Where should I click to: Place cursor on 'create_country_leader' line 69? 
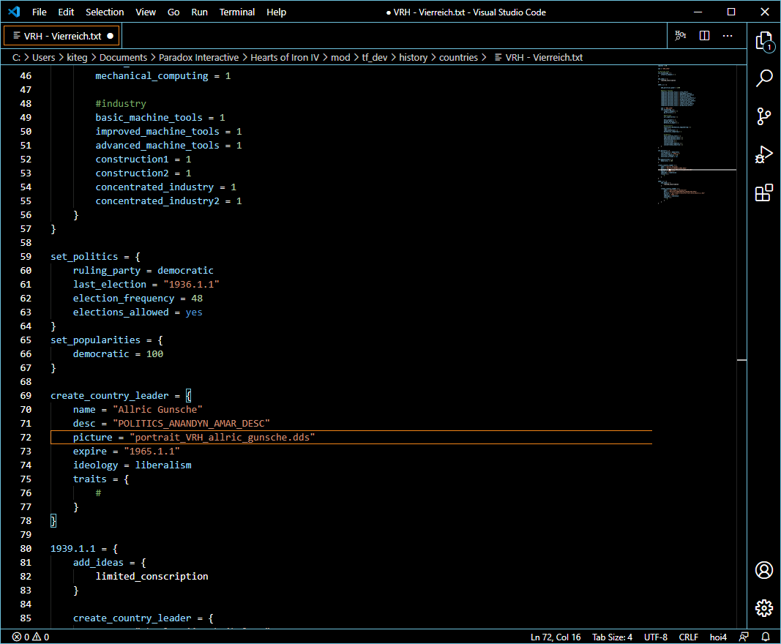[x=110, y=395]
